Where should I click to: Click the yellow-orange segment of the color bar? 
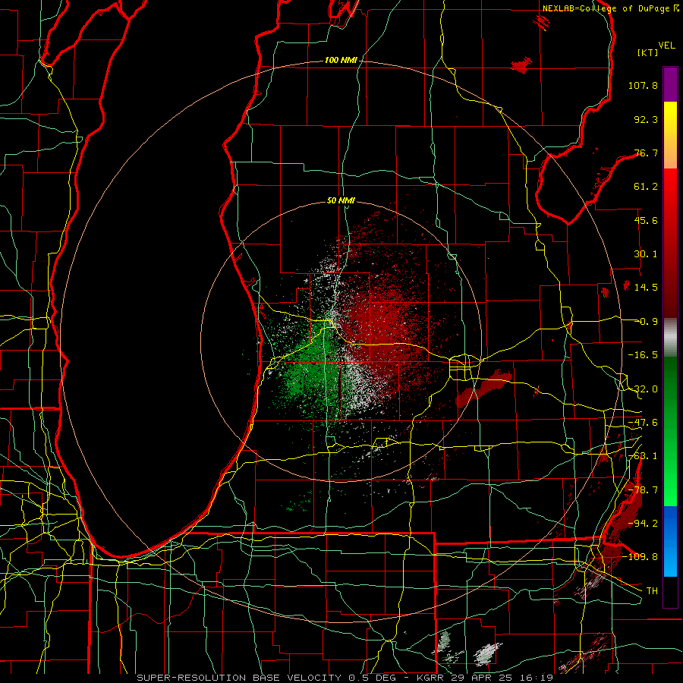(670, 135)
